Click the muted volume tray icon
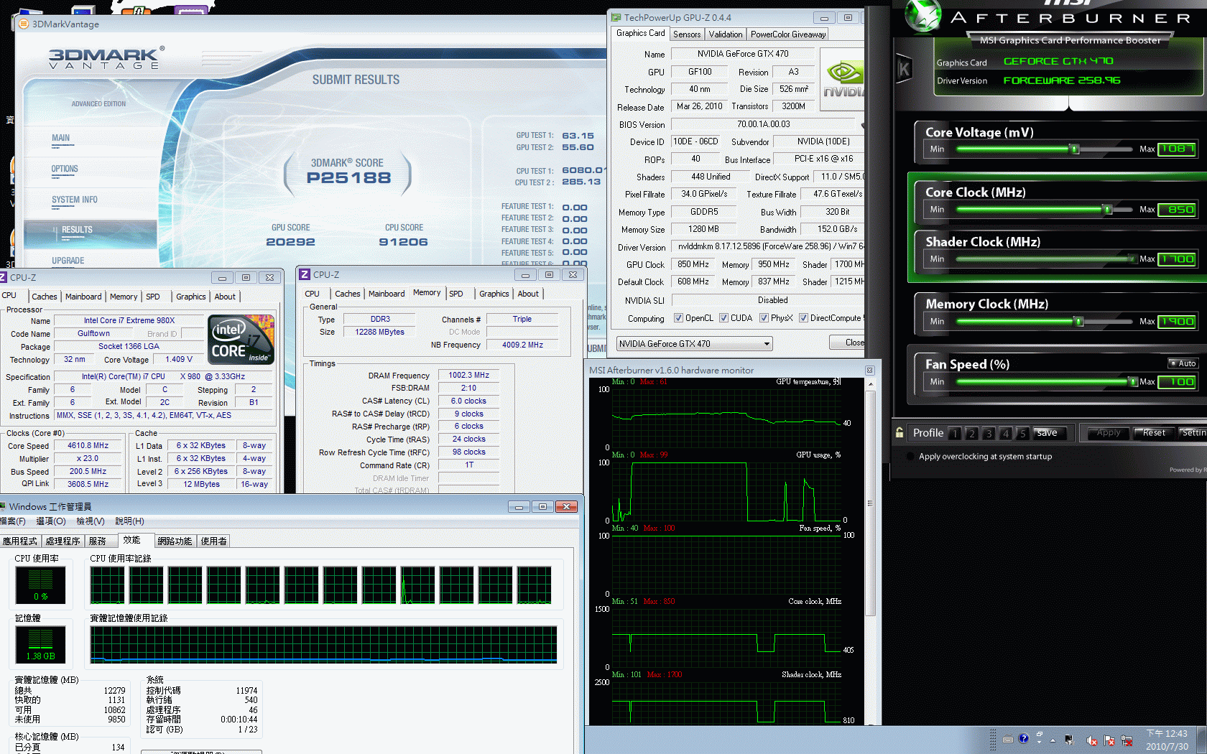Screen dimensions: 1207x754 click(1091, 740)
